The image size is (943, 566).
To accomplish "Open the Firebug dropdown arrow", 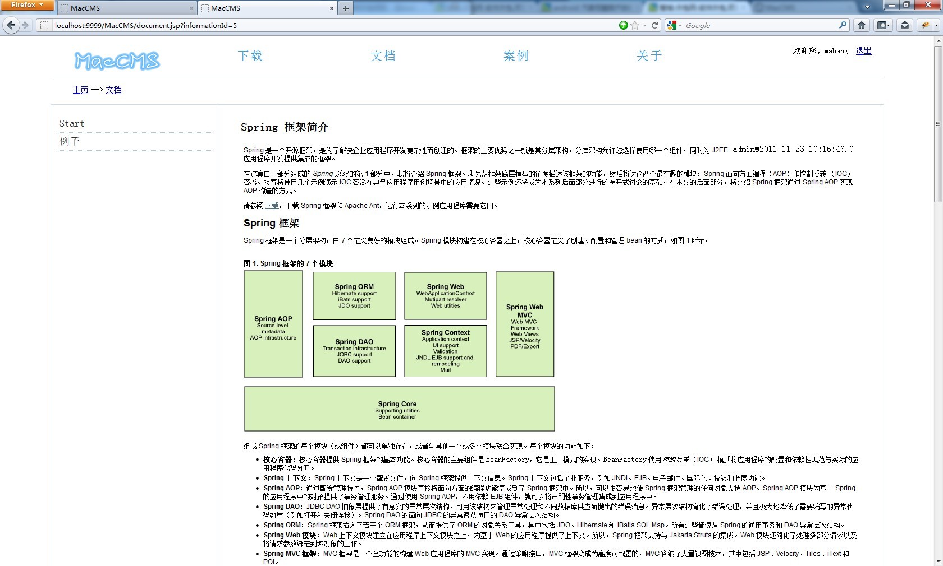I will (936, 25).
